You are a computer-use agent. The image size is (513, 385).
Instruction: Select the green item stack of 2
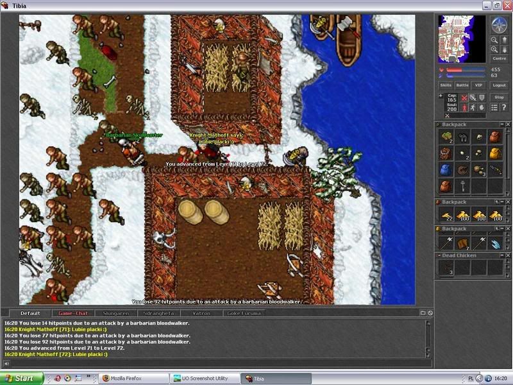tap(446, 137)
